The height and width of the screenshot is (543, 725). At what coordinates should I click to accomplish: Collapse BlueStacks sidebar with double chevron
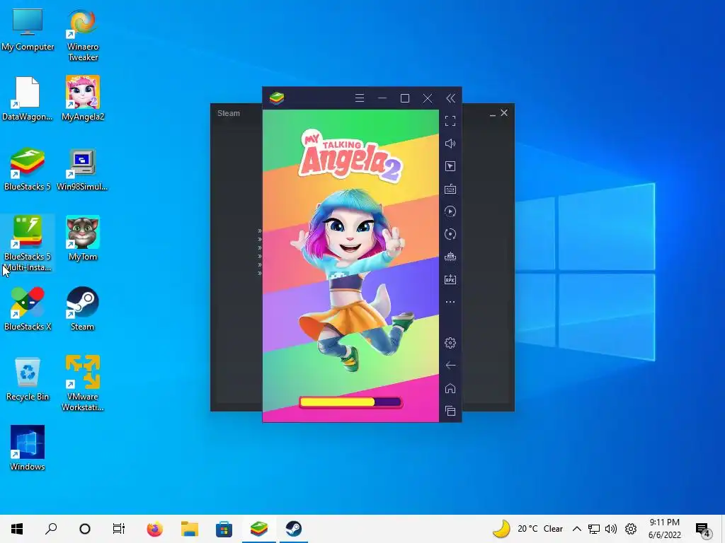451,98
